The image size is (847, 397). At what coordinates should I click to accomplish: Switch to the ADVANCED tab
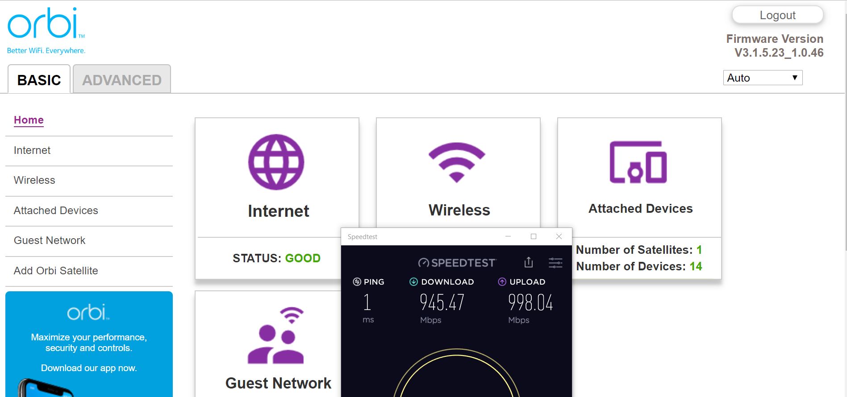[x=121, y=80]
